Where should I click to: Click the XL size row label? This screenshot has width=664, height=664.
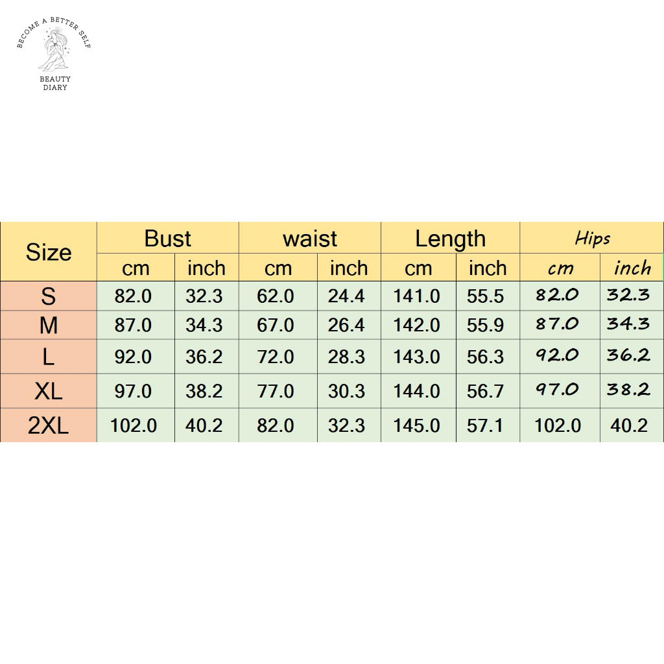pyautogui.click(x=49, y=391)
